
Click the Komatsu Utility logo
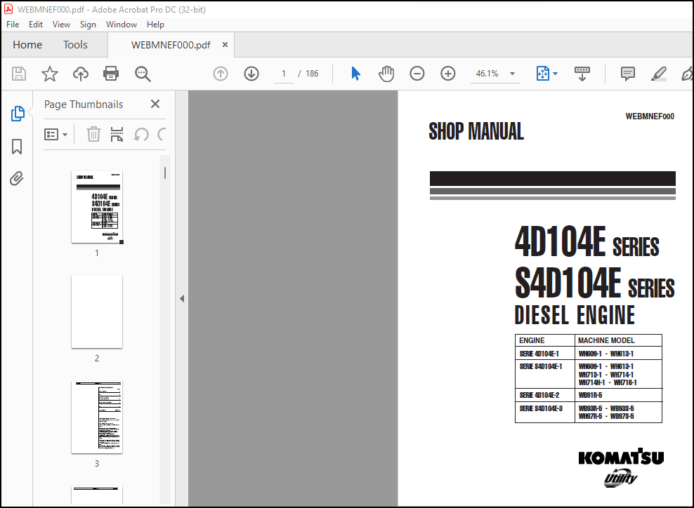pyautogui.click(x=620, y=468)
